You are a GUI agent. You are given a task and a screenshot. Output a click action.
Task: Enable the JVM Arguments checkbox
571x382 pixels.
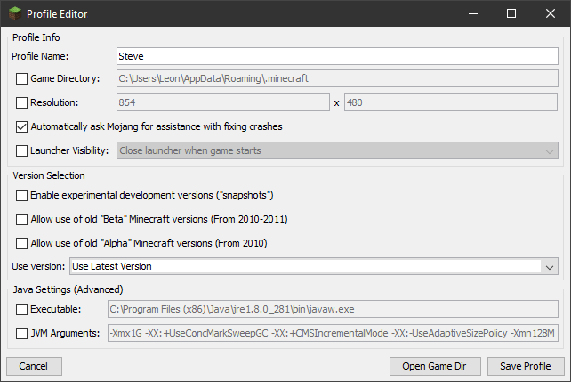point(22,333)
